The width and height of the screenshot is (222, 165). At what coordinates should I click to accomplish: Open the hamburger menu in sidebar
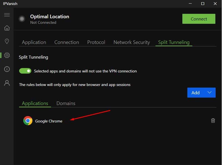click(x=7, y=15)
